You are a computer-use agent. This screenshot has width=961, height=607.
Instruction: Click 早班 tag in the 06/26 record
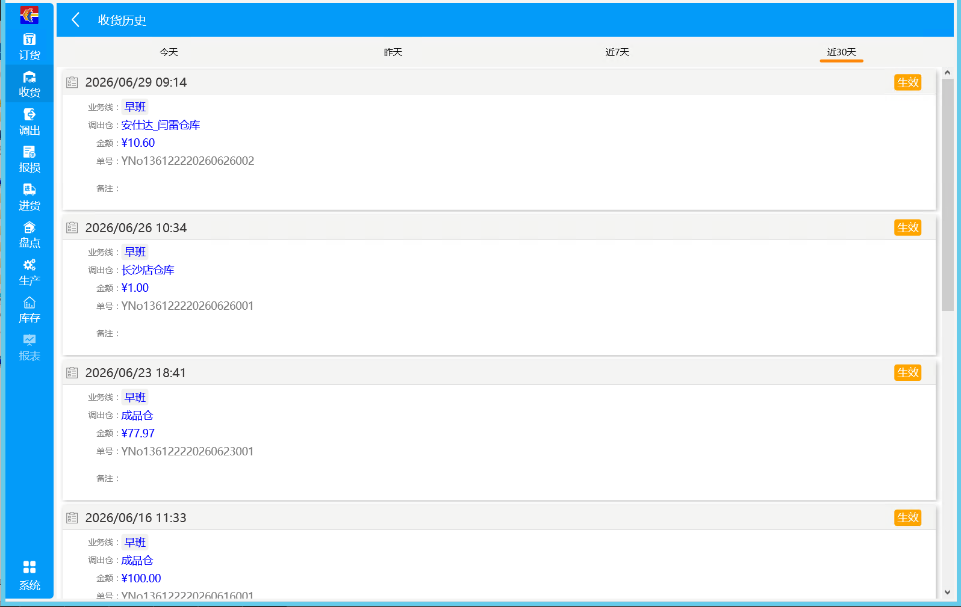[135, 252]
